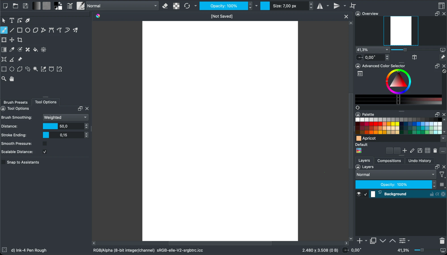Switch to the Undo History tab
Image resolution: width=447 pixels, height=255 pixels.
point(420,161)
